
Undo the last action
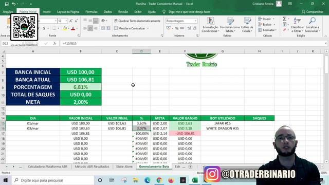[14, 4]
